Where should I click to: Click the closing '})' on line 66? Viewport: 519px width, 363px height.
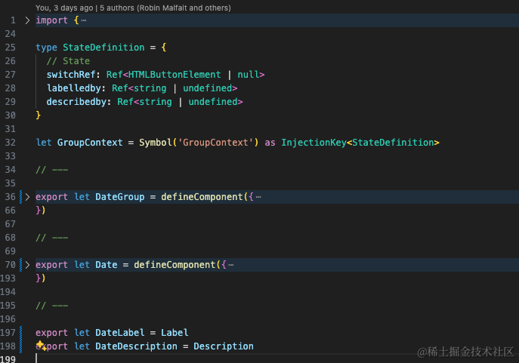41,211
